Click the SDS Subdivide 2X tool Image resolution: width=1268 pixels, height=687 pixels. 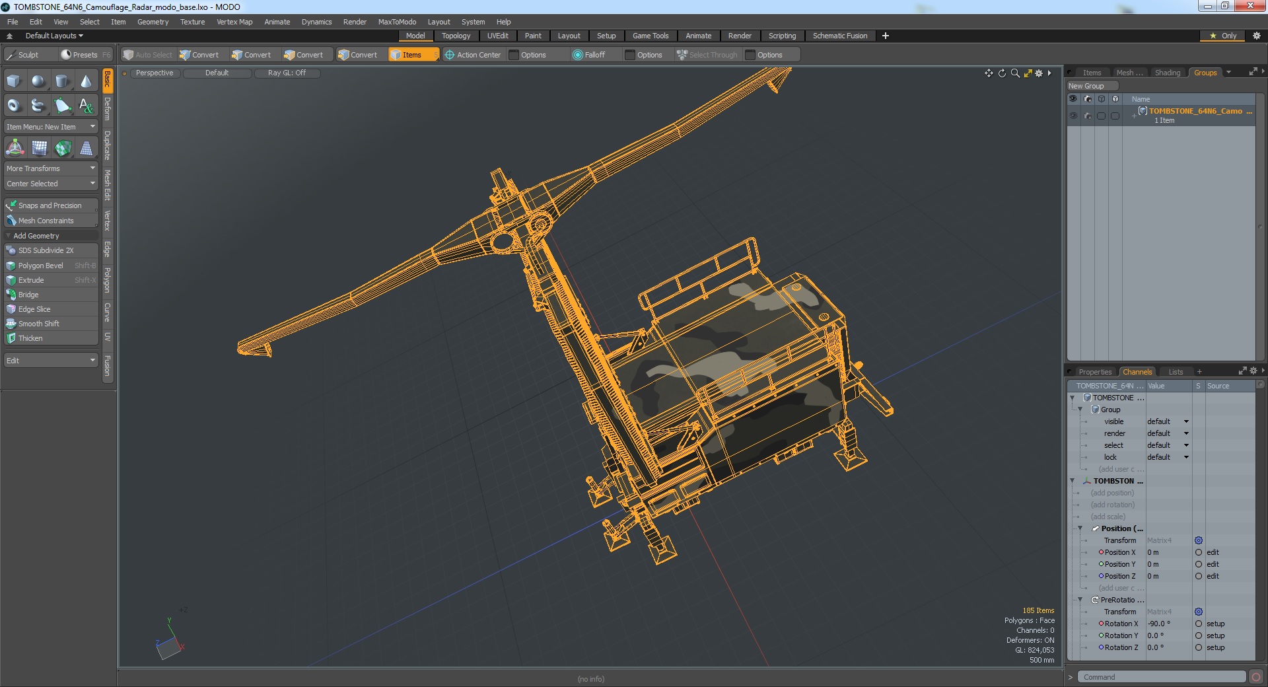pos(51,250)
